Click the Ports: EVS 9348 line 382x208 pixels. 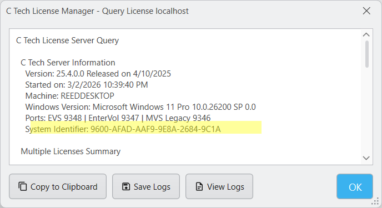coord(118,118)
